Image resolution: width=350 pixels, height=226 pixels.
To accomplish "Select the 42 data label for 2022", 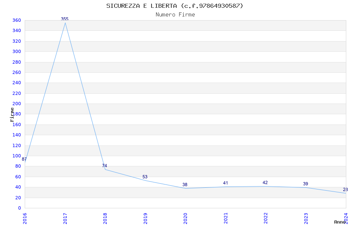I will coord(265,182).
